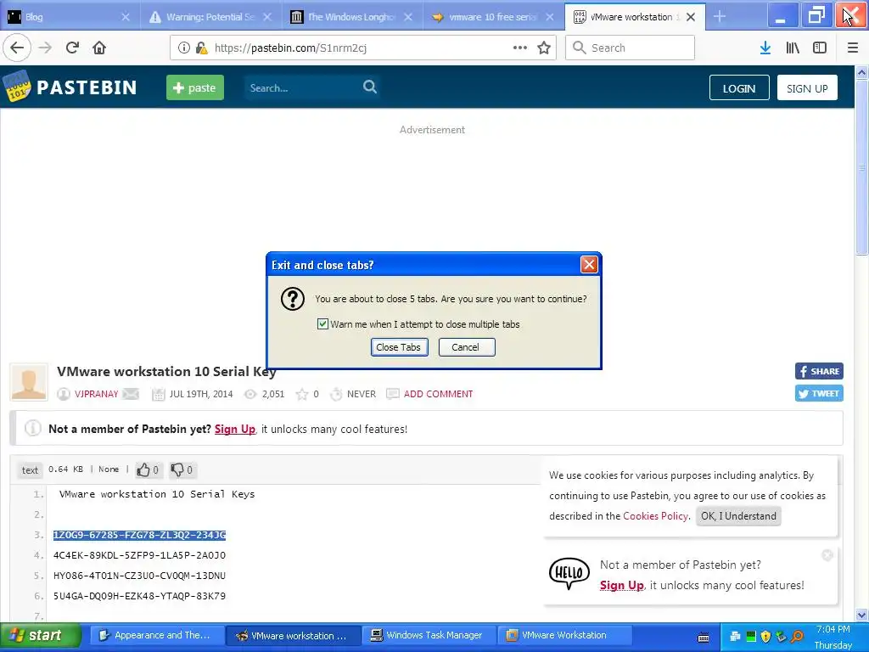This screenshot has width=869, height=652.
Task: Select serial key line HY086-4T01N
Action: click(139, 576)
